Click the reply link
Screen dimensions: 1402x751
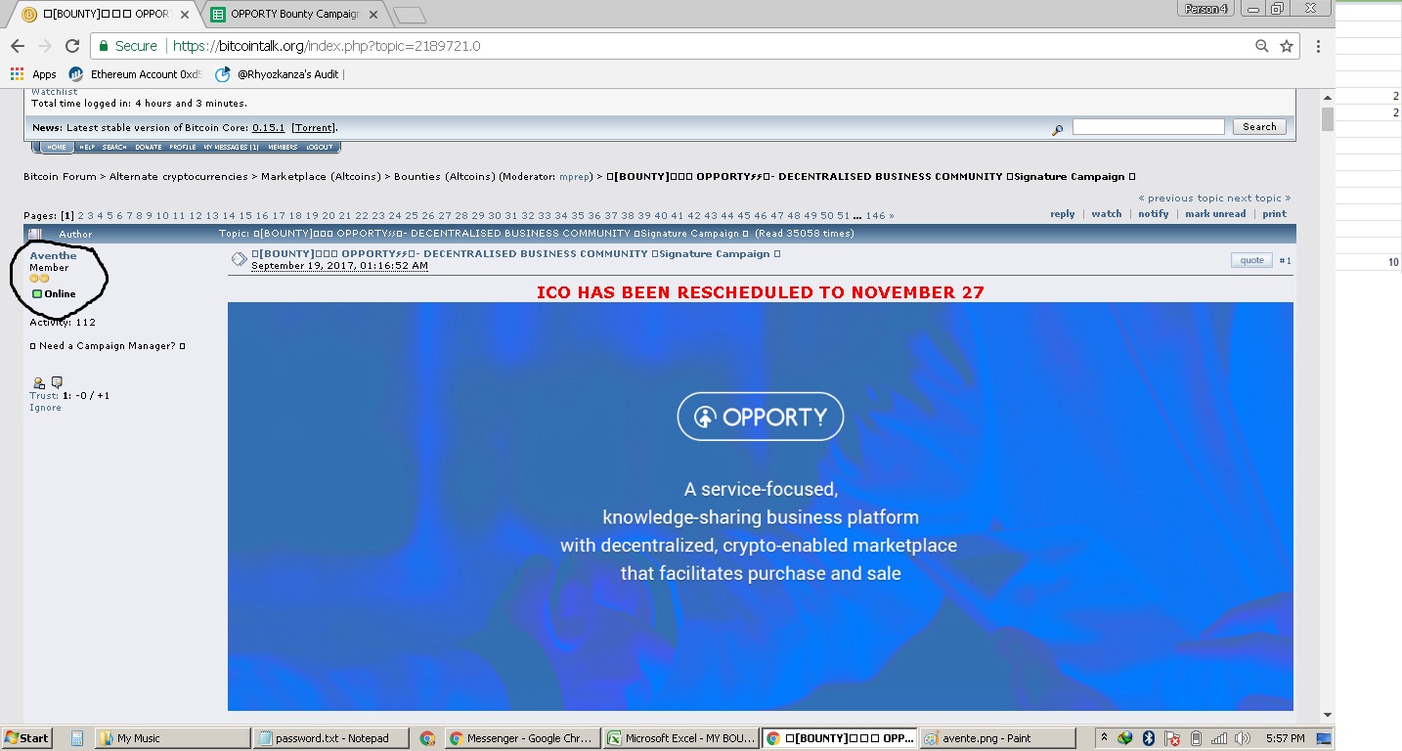[1063, 214]
